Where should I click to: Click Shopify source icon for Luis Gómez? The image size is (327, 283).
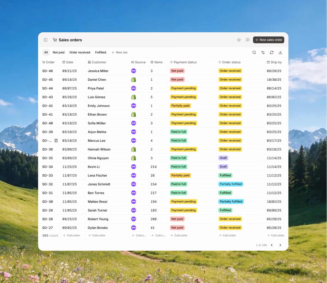pyautogui.click(x=134, y=97)
